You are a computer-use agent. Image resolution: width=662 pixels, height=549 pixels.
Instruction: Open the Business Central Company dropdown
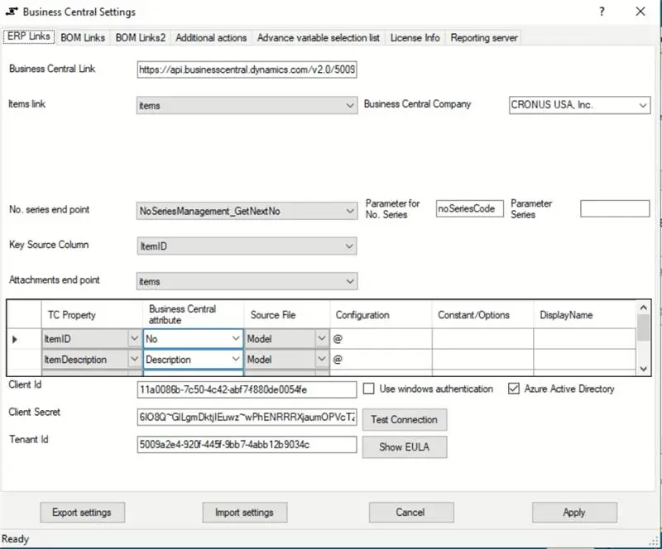point(644,105)
